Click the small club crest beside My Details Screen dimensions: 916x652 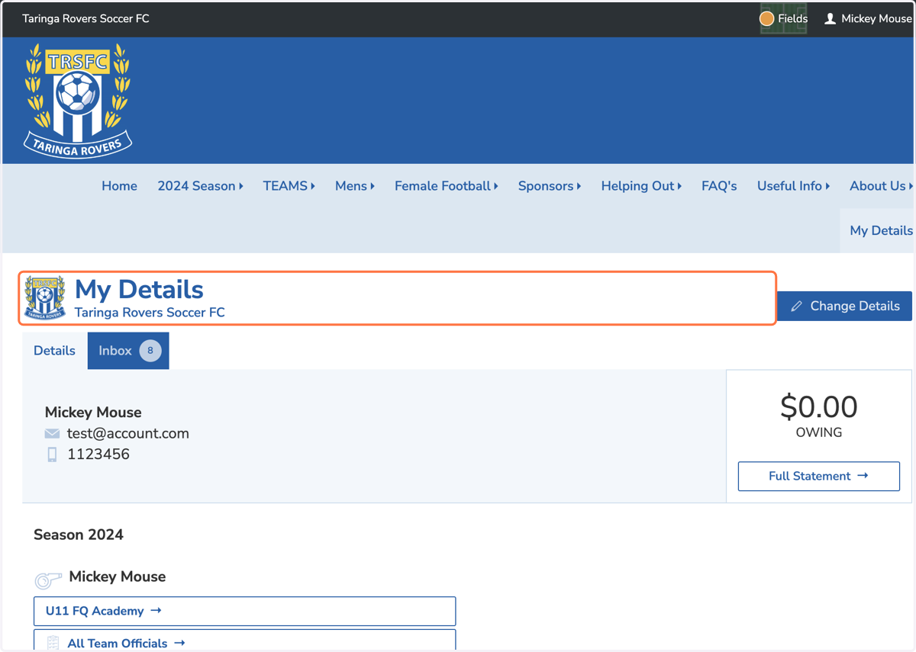pyautogui.click(x=45, y=297)
